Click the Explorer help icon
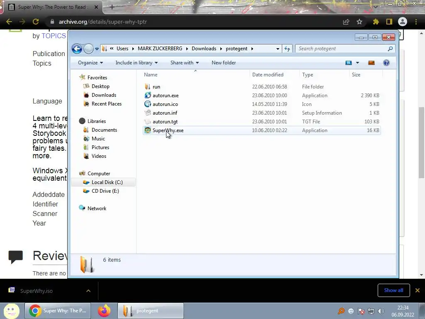 (386, 63)
